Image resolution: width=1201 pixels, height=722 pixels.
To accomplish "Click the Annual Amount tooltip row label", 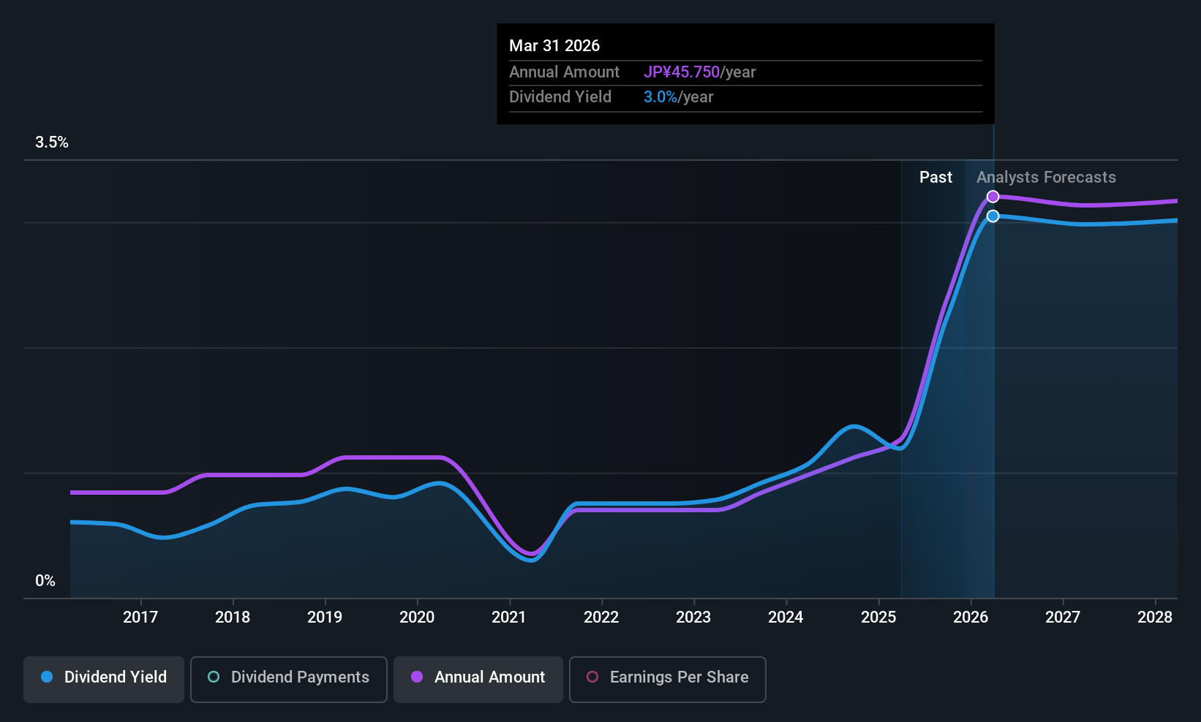I will pos(564,72).
